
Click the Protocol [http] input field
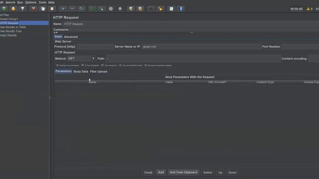pyautogui.click(x=95, y=46)
